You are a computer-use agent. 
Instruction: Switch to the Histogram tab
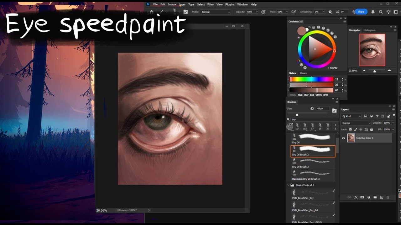pos(369,30)
